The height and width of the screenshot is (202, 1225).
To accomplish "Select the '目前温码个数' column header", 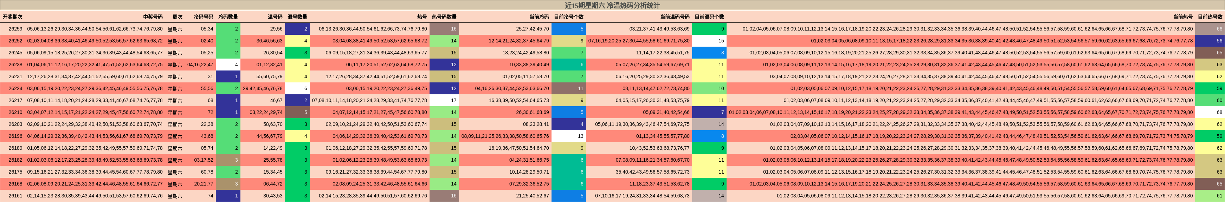I will pos(709,16).
